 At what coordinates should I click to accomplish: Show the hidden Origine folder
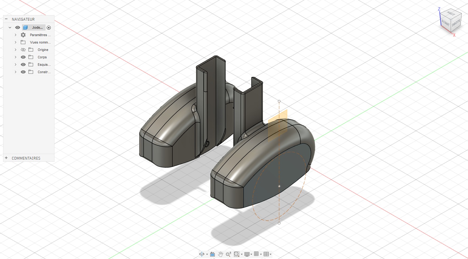click(x=23, y=50)
